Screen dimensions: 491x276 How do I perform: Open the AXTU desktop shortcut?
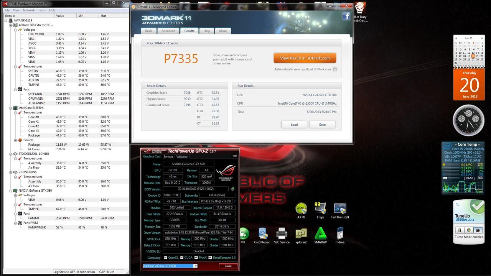(x=301, y=211)
